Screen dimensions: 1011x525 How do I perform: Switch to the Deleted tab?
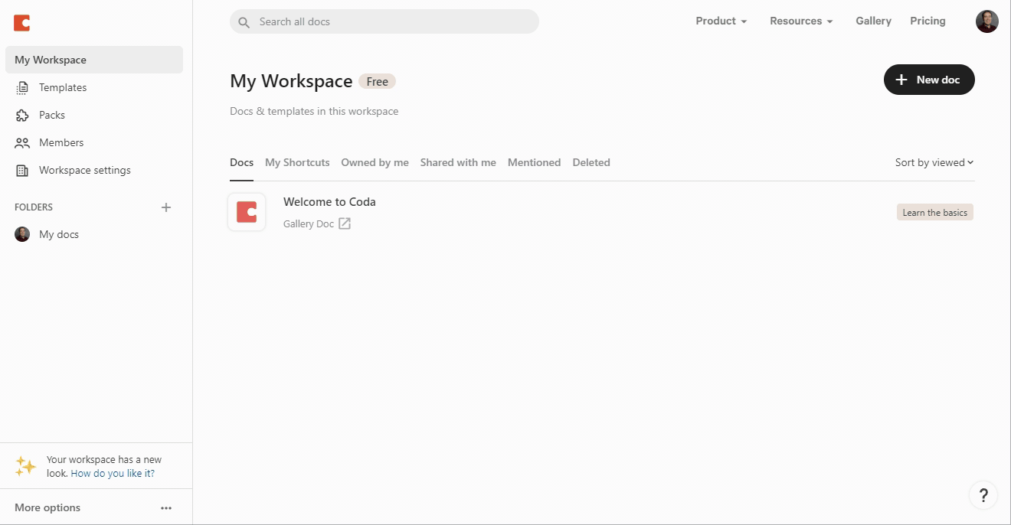(591, 162)
